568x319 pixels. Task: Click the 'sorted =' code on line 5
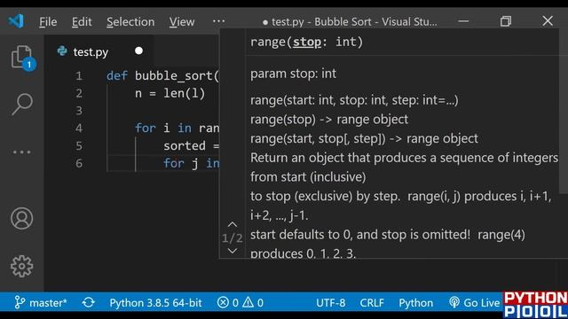point(192,145)
